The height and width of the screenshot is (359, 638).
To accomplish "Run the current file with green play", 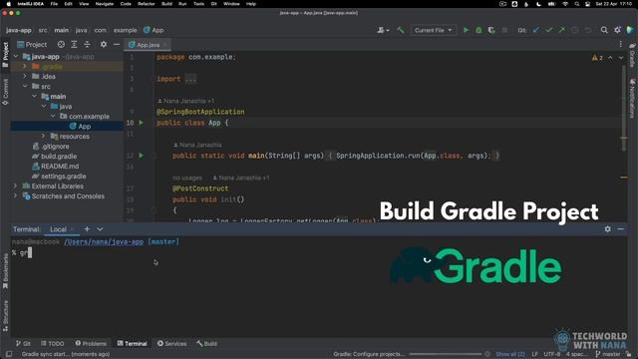I will [466, 30].
